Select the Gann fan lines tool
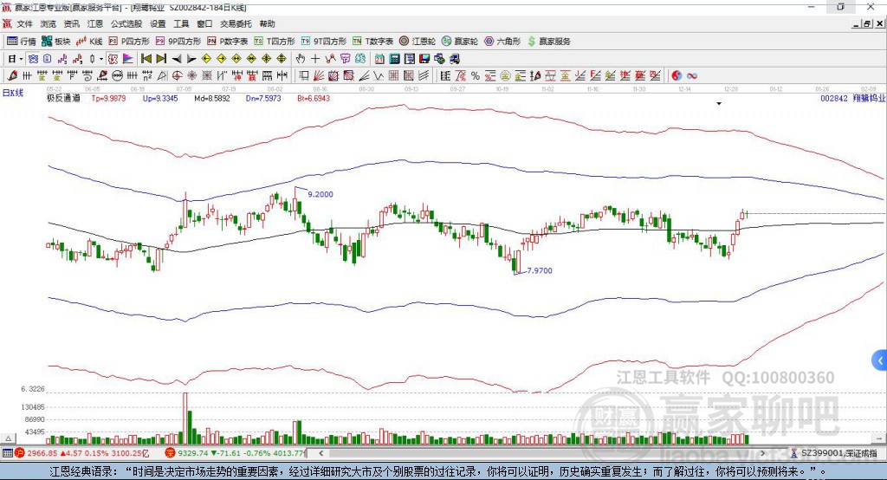 [x=319, y=75]
